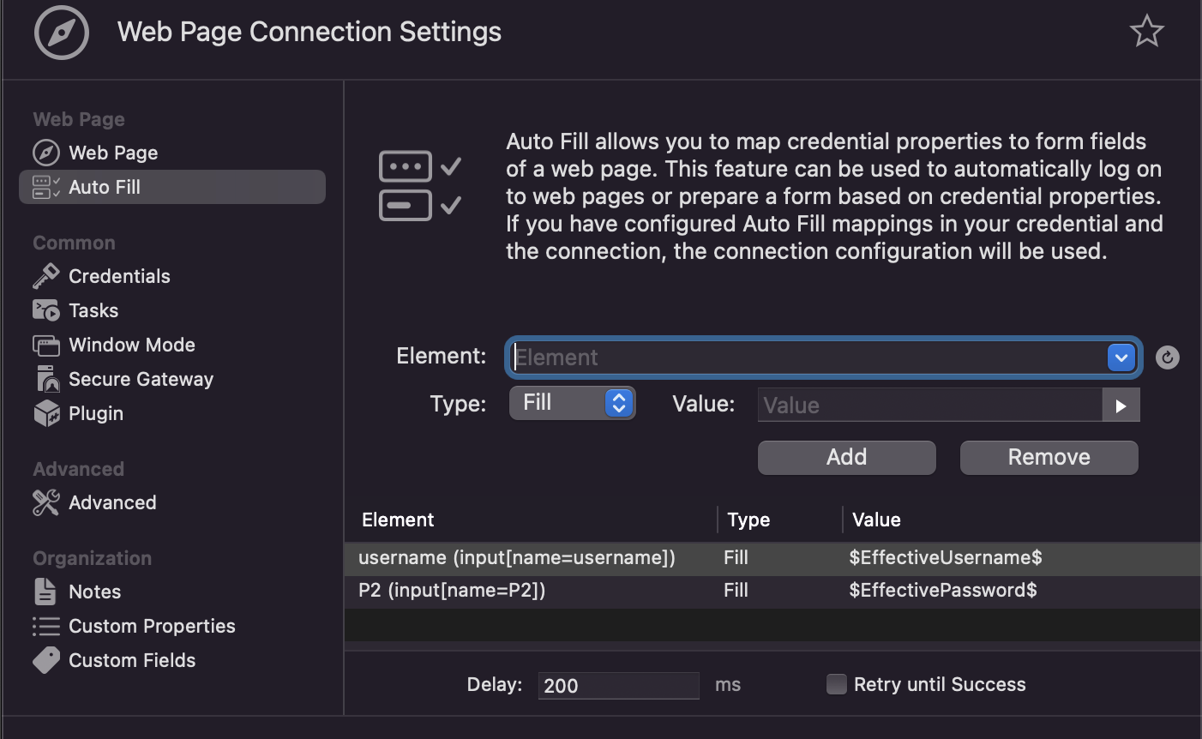Viewport: 1202px width, 739px height.
Task: Expand the Element combo box dropdown arrow
Action: [1121, 357]
